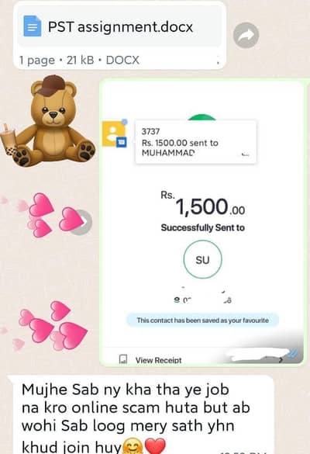310x454 pixels.
Task: Tap the lower pink hearts sticker
Action: [x=48, y=325]
